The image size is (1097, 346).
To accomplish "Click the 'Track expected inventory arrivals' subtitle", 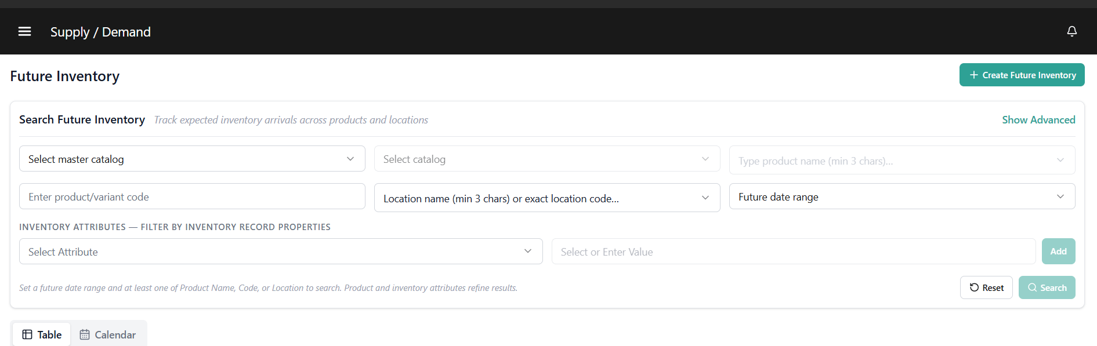I will pyautogui.click(x=291, y=120).
